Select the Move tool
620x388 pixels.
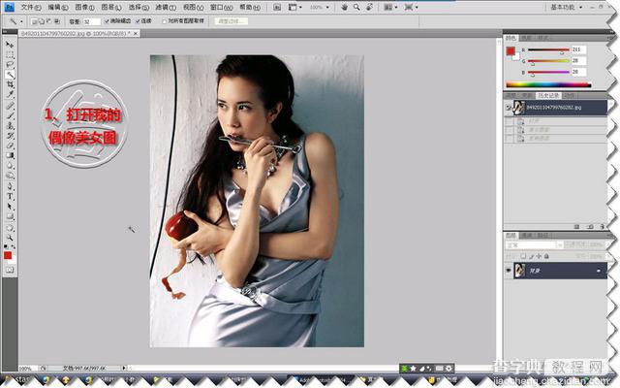point(10,45)
